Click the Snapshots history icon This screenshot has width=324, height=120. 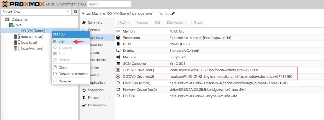click(x=84, y=90)
